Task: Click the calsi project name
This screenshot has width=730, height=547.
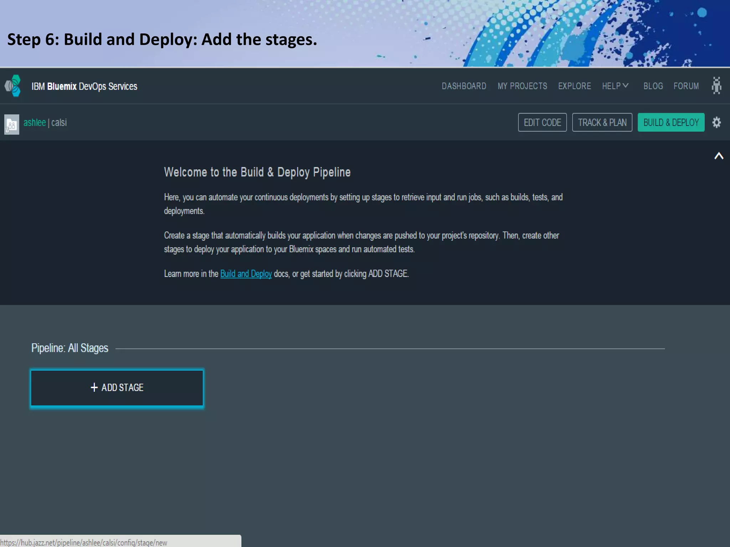Action: (59, 123)
